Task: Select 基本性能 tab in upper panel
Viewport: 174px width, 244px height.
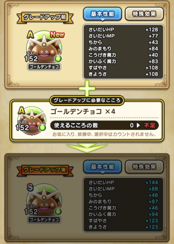Action: [x=102, y=14]
